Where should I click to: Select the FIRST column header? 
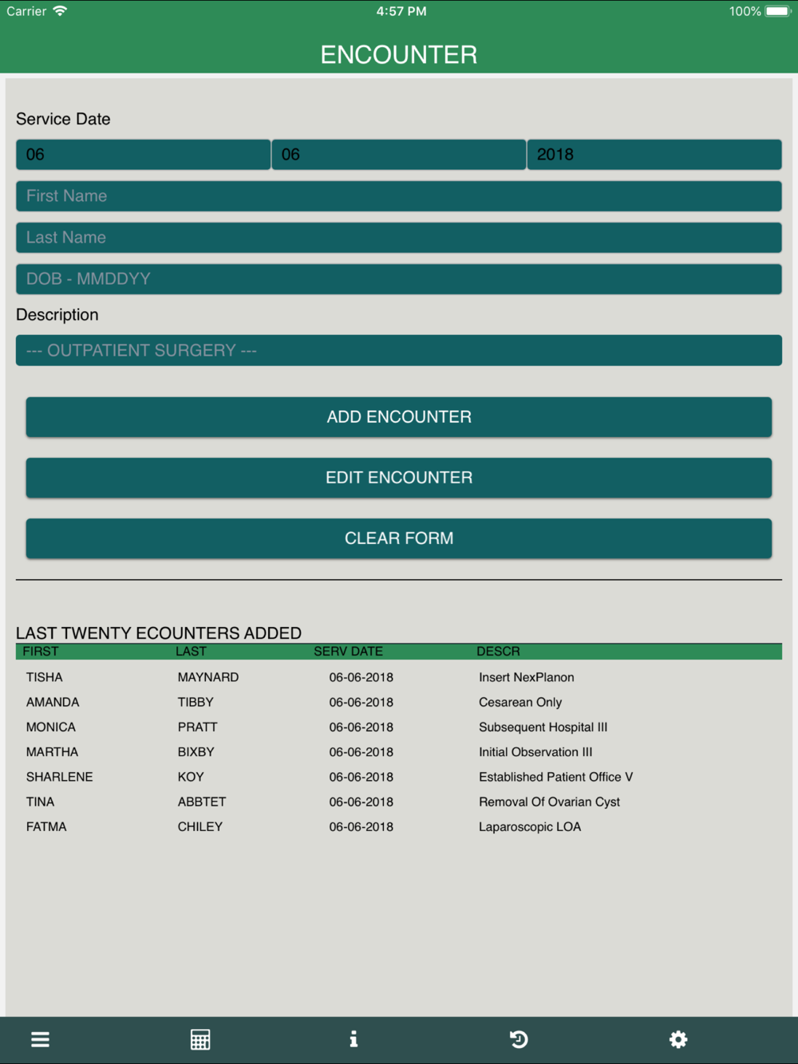coord(41,652)
